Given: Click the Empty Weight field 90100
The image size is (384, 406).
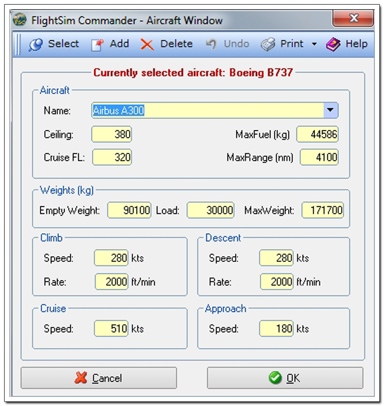Looking at the screenshot, I should click(x=129, y=210).
